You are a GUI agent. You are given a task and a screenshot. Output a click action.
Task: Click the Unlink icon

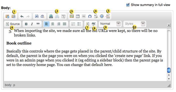pos(57,16)
